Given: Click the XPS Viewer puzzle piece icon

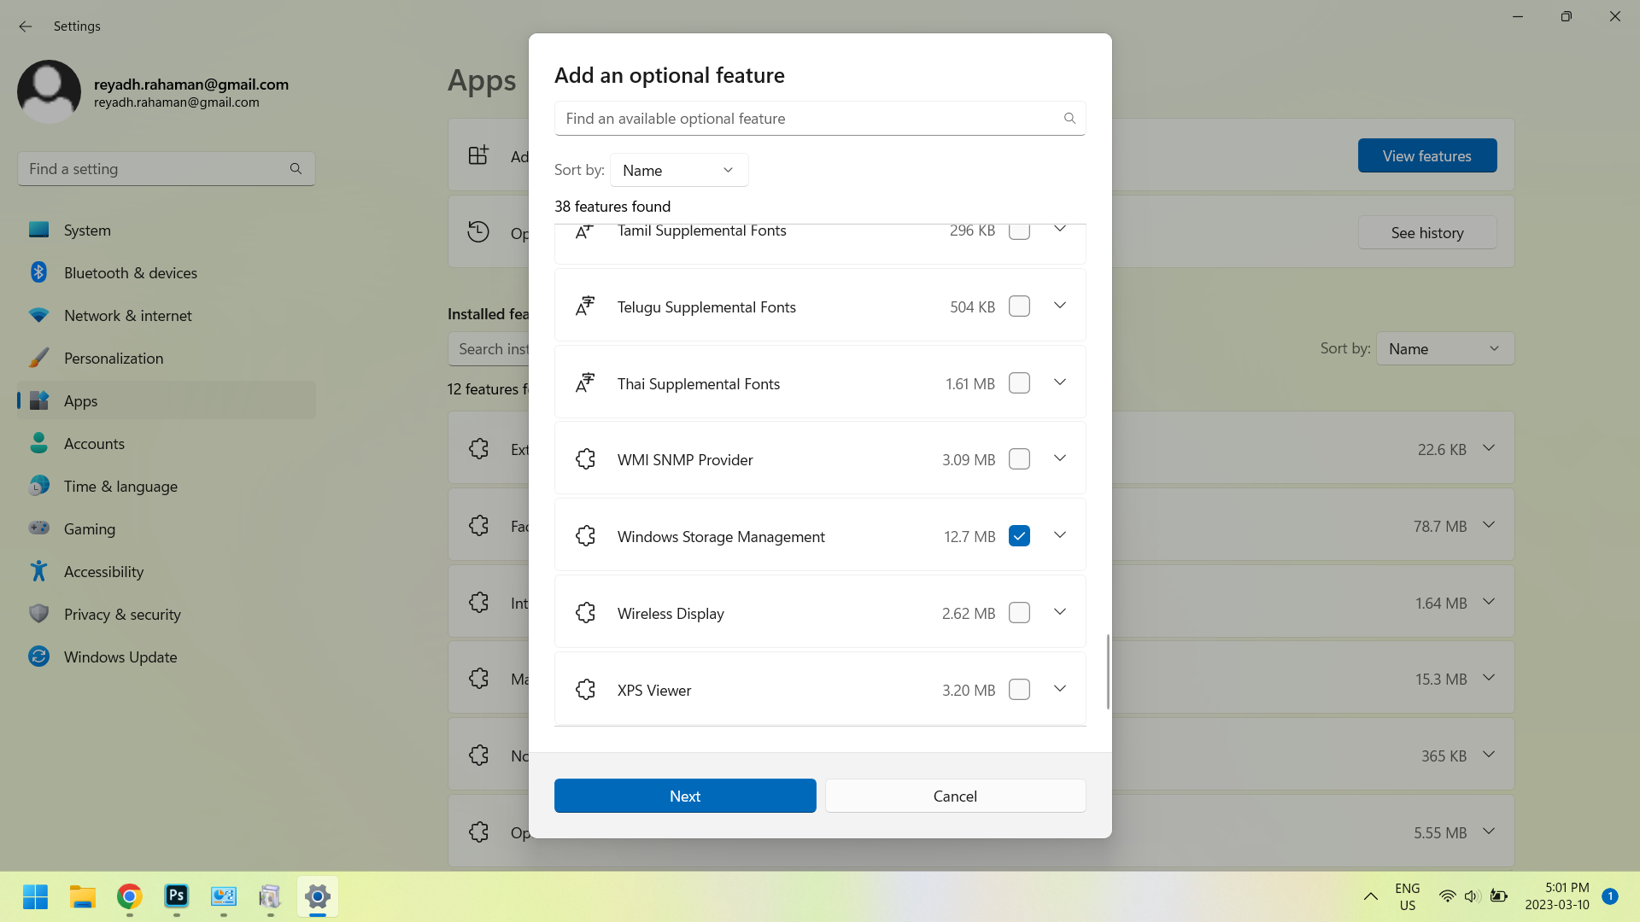Looking at the screenshot, I should click(x=585, y=690).
